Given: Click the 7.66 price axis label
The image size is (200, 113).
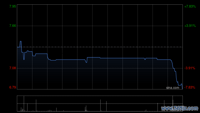Looking at the screenshot, I should click(x=12, y=26).
